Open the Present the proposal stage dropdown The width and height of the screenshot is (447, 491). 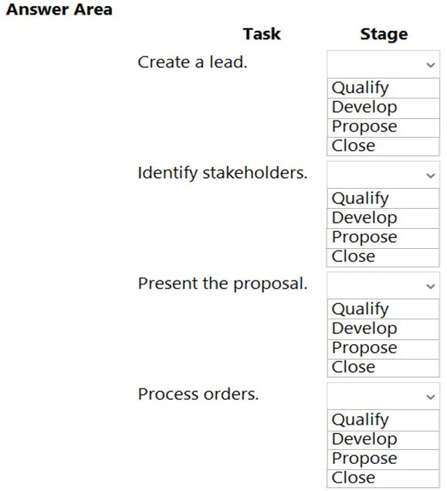point(383,285)
